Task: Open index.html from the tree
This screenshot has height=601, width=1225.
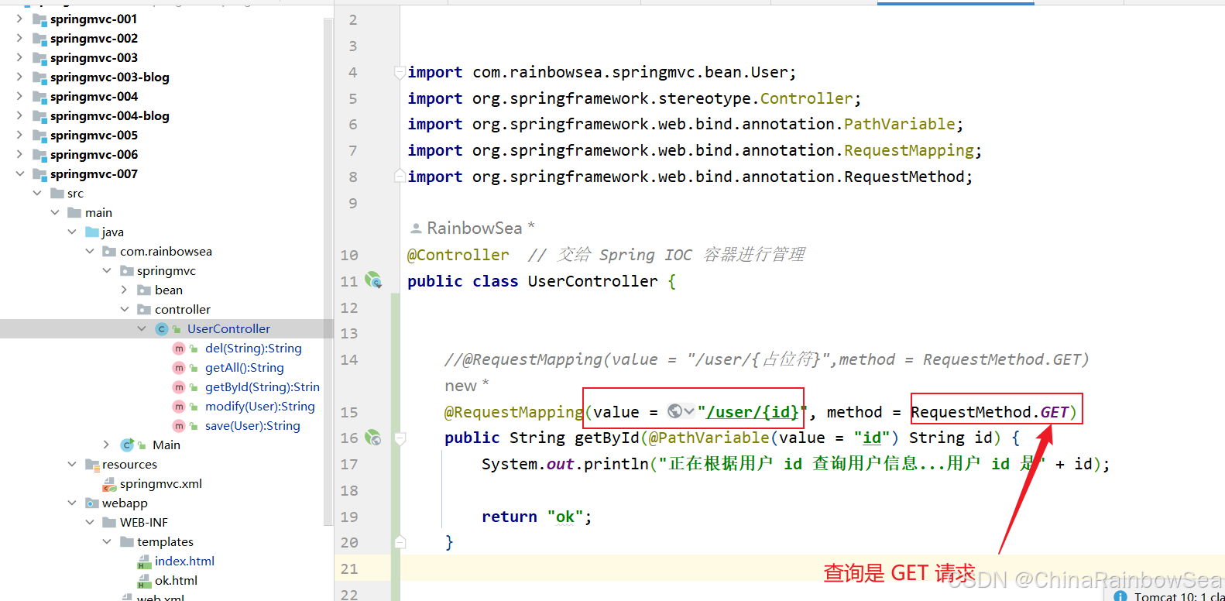Action: coord(184,562)
